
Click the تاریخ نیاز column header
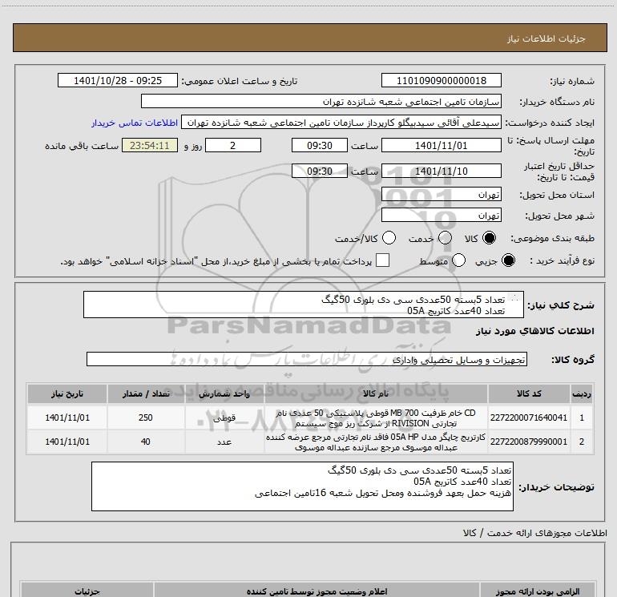(x=67, y=393)
